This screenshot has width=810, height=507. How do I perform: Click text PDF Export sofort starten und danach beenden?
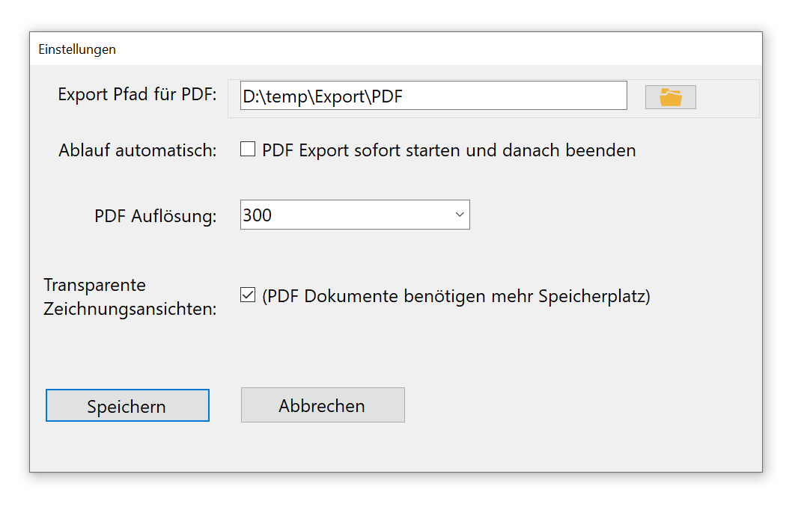tap(449, 150)
